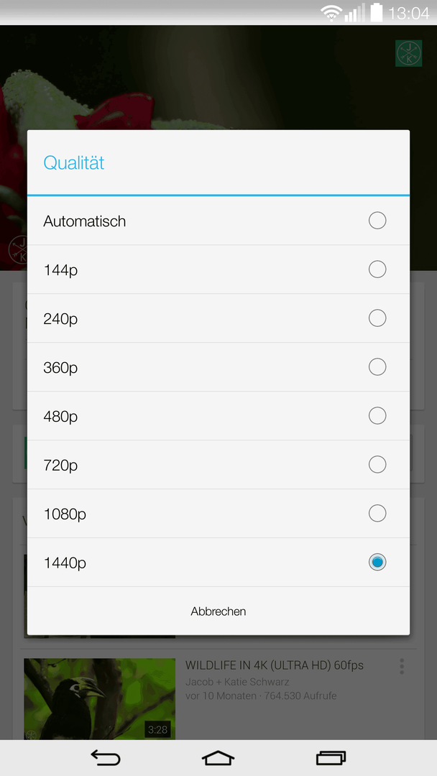Select 1080p label in quality list

[x=65, y=514]
